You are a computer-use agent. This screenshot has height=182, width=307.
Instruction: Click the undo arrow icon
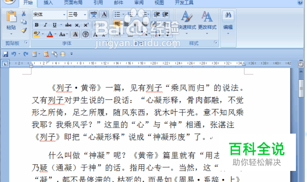click(x=13, y=54)
